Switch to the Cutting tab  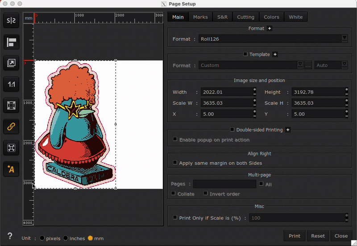point(245,17)
